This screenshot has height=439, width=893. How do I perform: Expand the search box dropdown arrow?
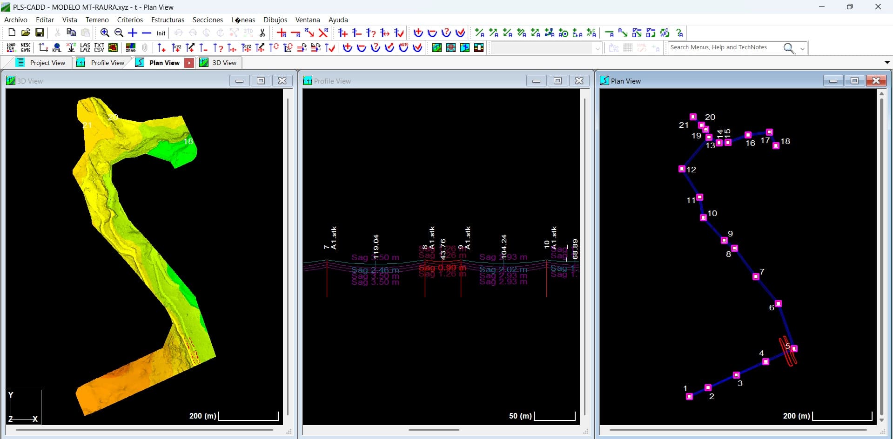tap(802, 48)
